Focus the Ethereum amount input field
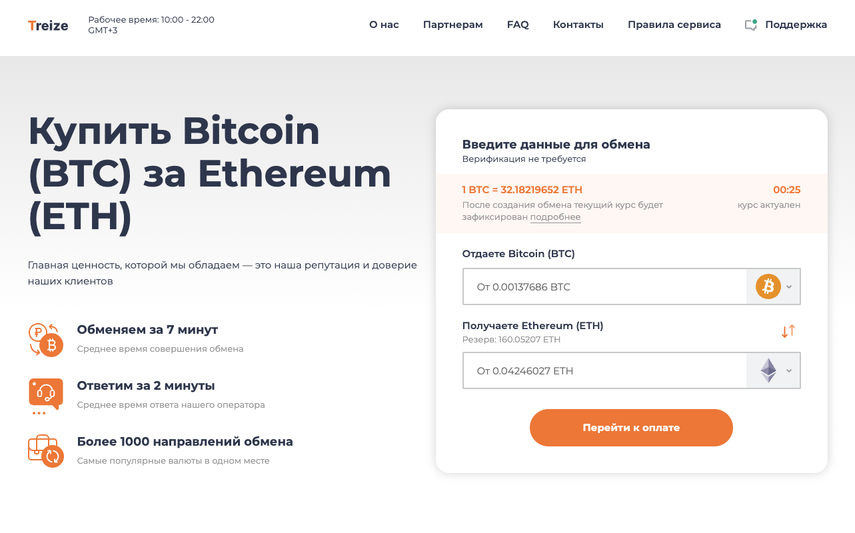 coord(604,370)
